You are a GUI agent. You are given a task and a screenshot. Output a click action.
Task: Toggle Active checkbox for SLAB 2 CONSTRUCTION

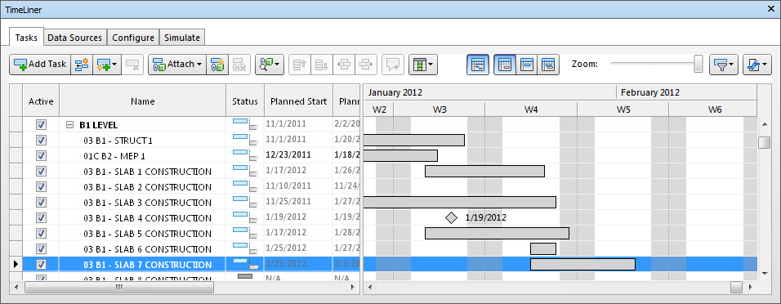41,187
